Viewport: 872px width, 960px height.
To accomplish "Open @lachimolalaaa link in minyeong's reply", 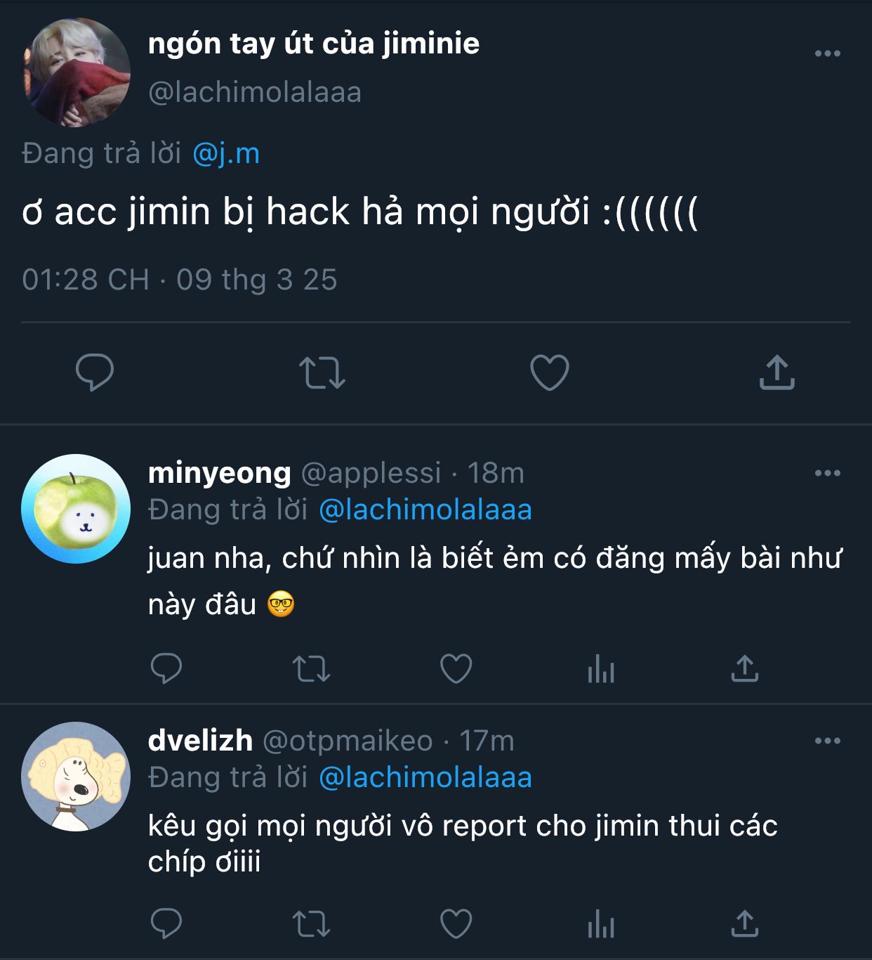I will 425,510.
